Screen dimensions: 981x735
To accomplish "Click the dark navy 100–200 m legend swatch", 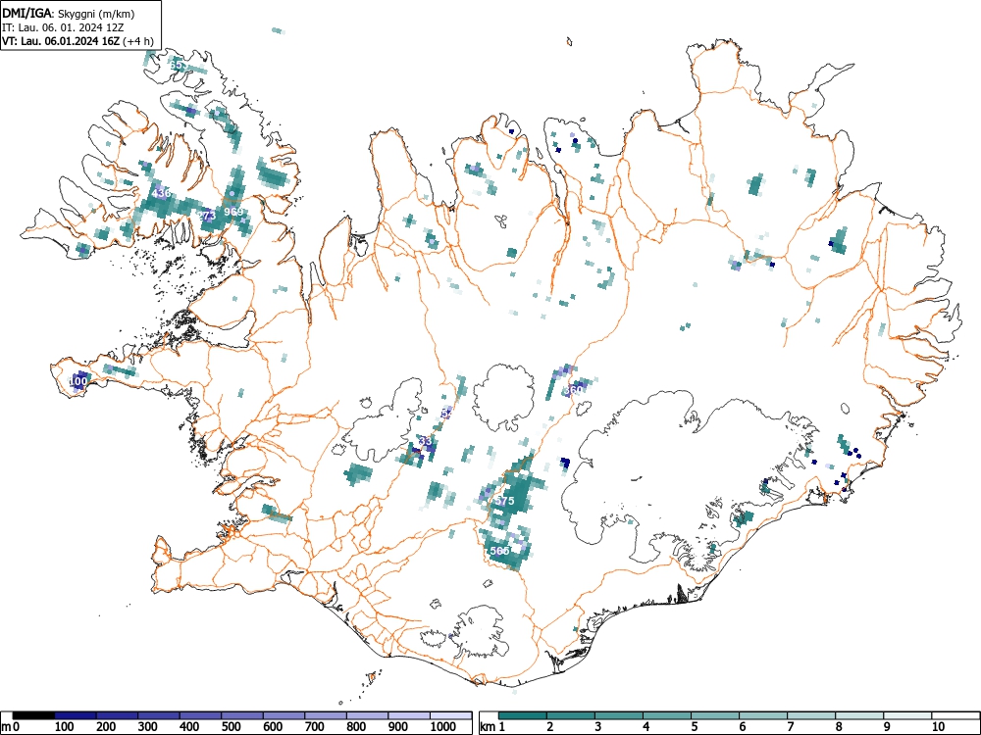I will tap(76, 715).
